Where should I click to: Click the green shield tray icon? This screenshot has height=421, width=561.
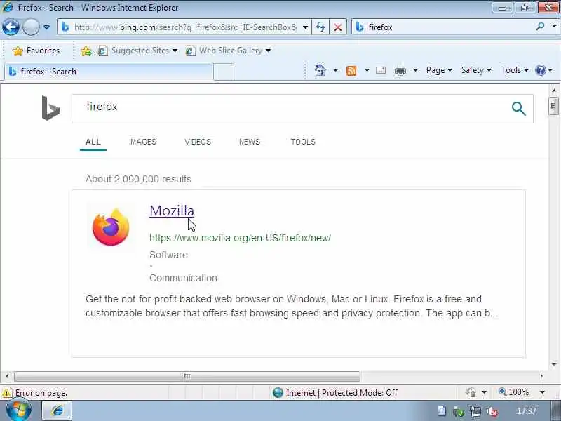pos(459,412)
